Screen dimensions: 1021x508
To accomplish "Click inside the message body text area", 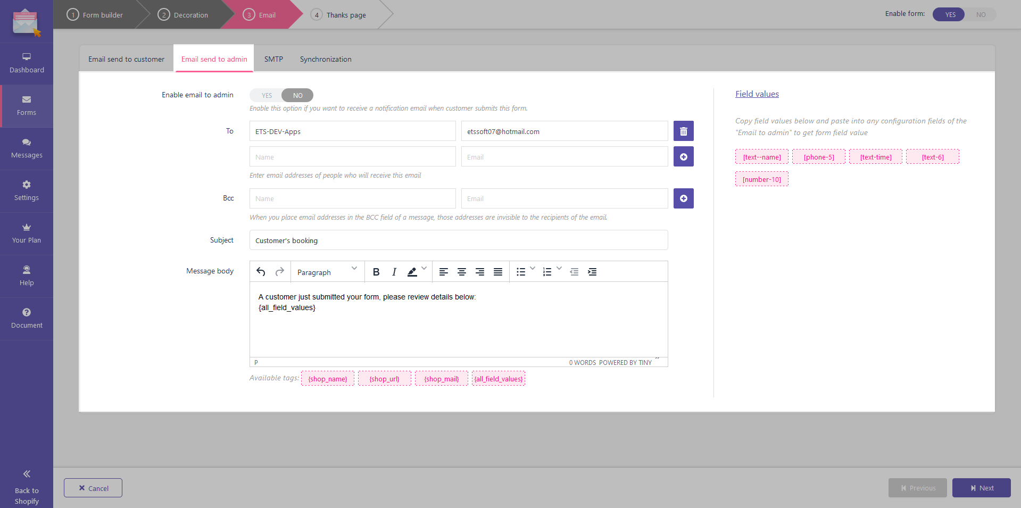I will click(459, 320).
